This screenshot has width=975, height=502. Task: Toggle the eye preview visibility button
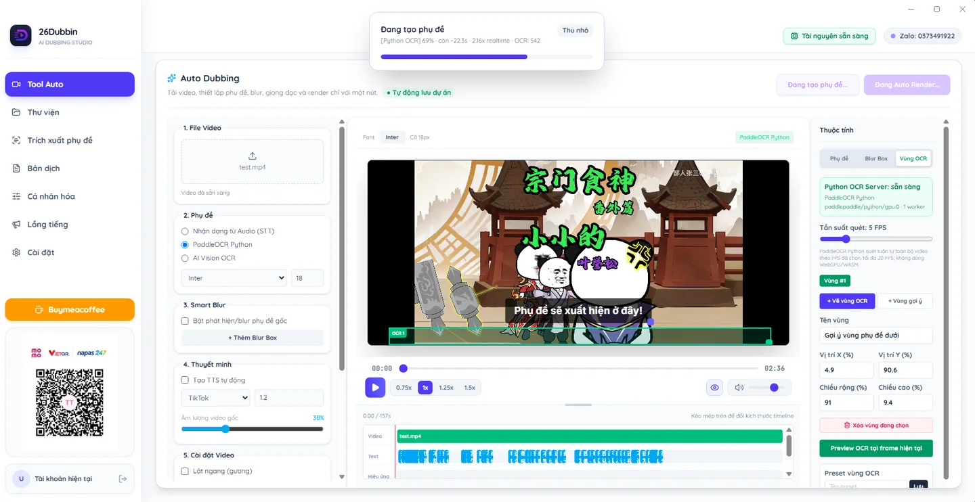[714, 388]
